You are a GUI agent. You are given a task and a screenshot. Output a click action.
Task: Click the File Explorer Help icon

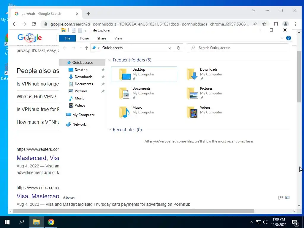[x=289, y=38]
